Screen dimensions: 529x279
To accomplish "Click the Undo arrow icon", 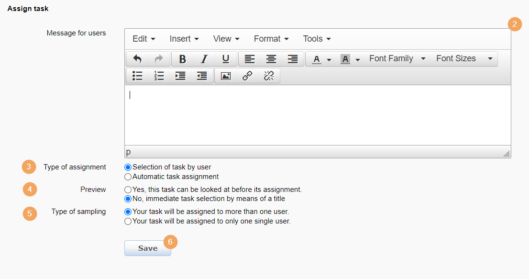I will [x=137, y=59].
